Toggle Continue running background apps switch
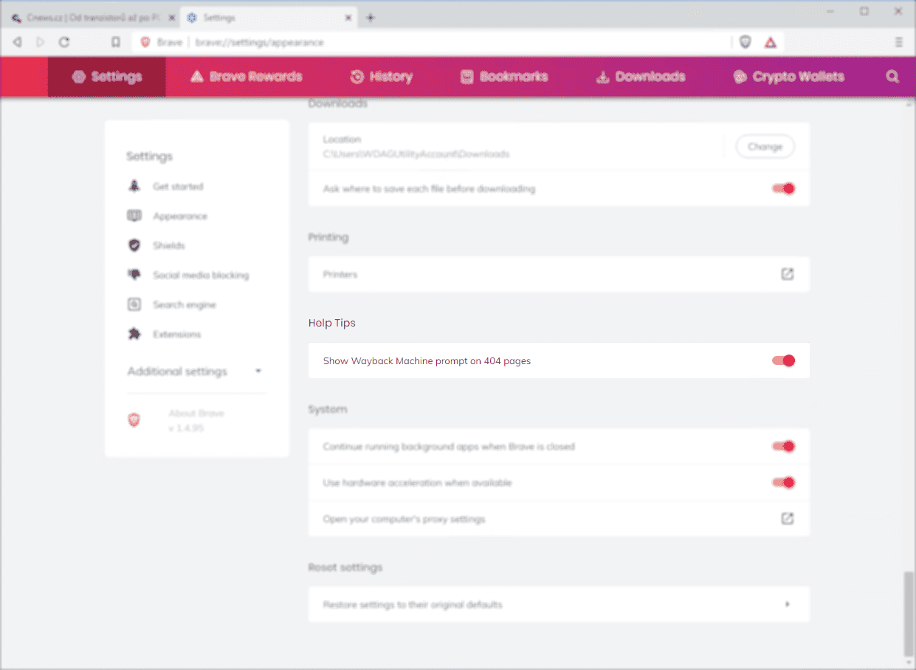 click(783, 446)
